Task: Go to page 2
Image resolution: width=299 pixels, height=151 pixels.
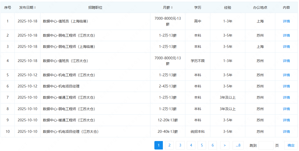Action: (169, 145)
